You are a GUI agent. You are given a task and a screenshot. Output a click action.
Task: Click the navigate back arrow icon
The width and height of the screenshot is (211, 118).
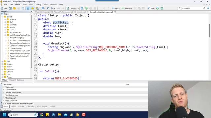pyautogui.click(x=59, y=8)
